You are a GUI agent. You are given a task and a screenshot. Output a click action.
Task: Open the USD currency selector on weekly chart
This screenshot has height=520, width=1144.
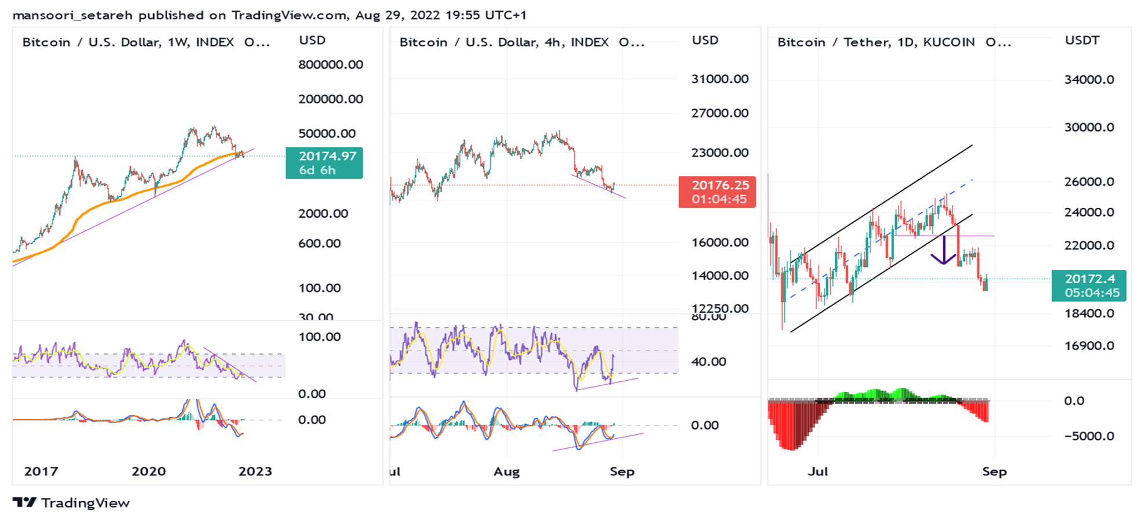(x=312, y=40)
